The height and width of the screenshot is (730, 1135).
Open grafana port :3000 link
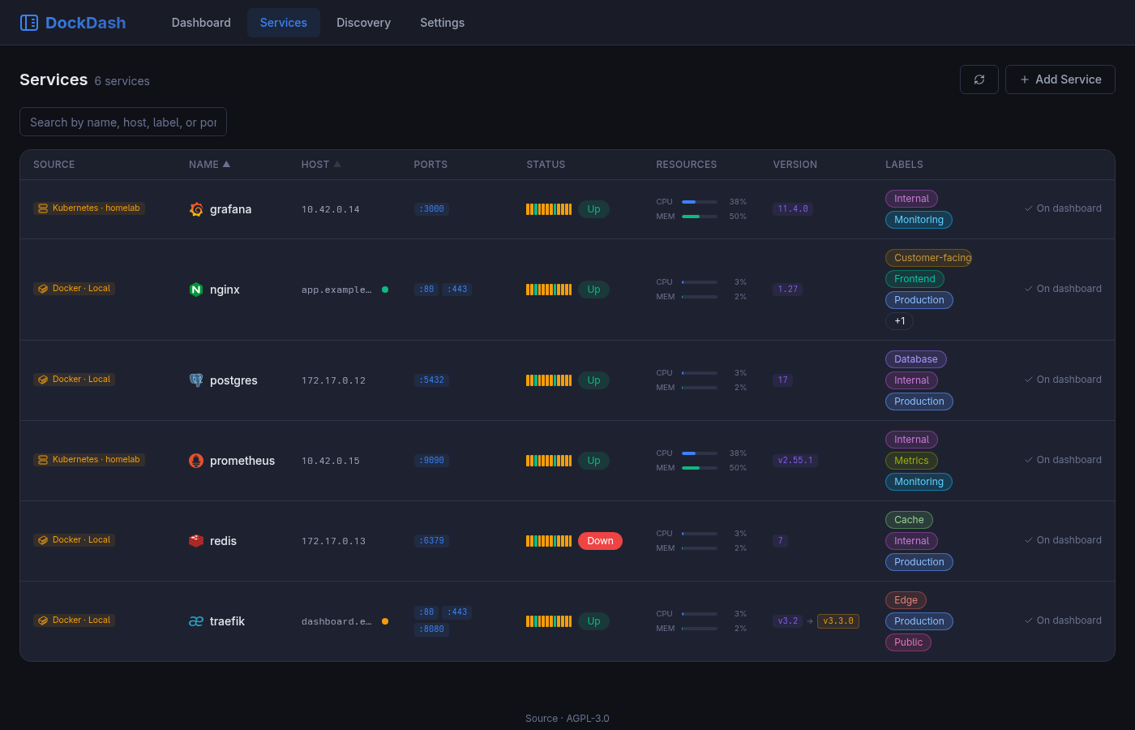click(x=432, y=209)
